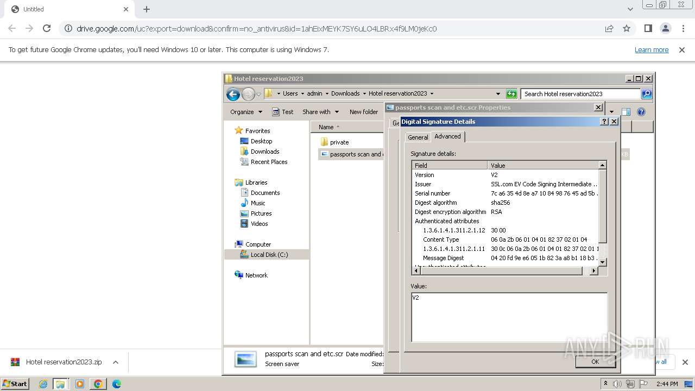Select Local Disk (C:) in tree

269,255
